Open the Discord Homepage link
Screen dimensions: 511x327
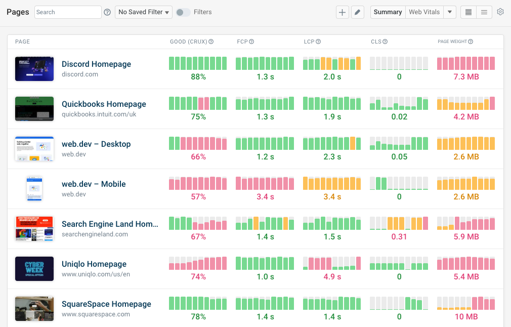click(96, 64)
